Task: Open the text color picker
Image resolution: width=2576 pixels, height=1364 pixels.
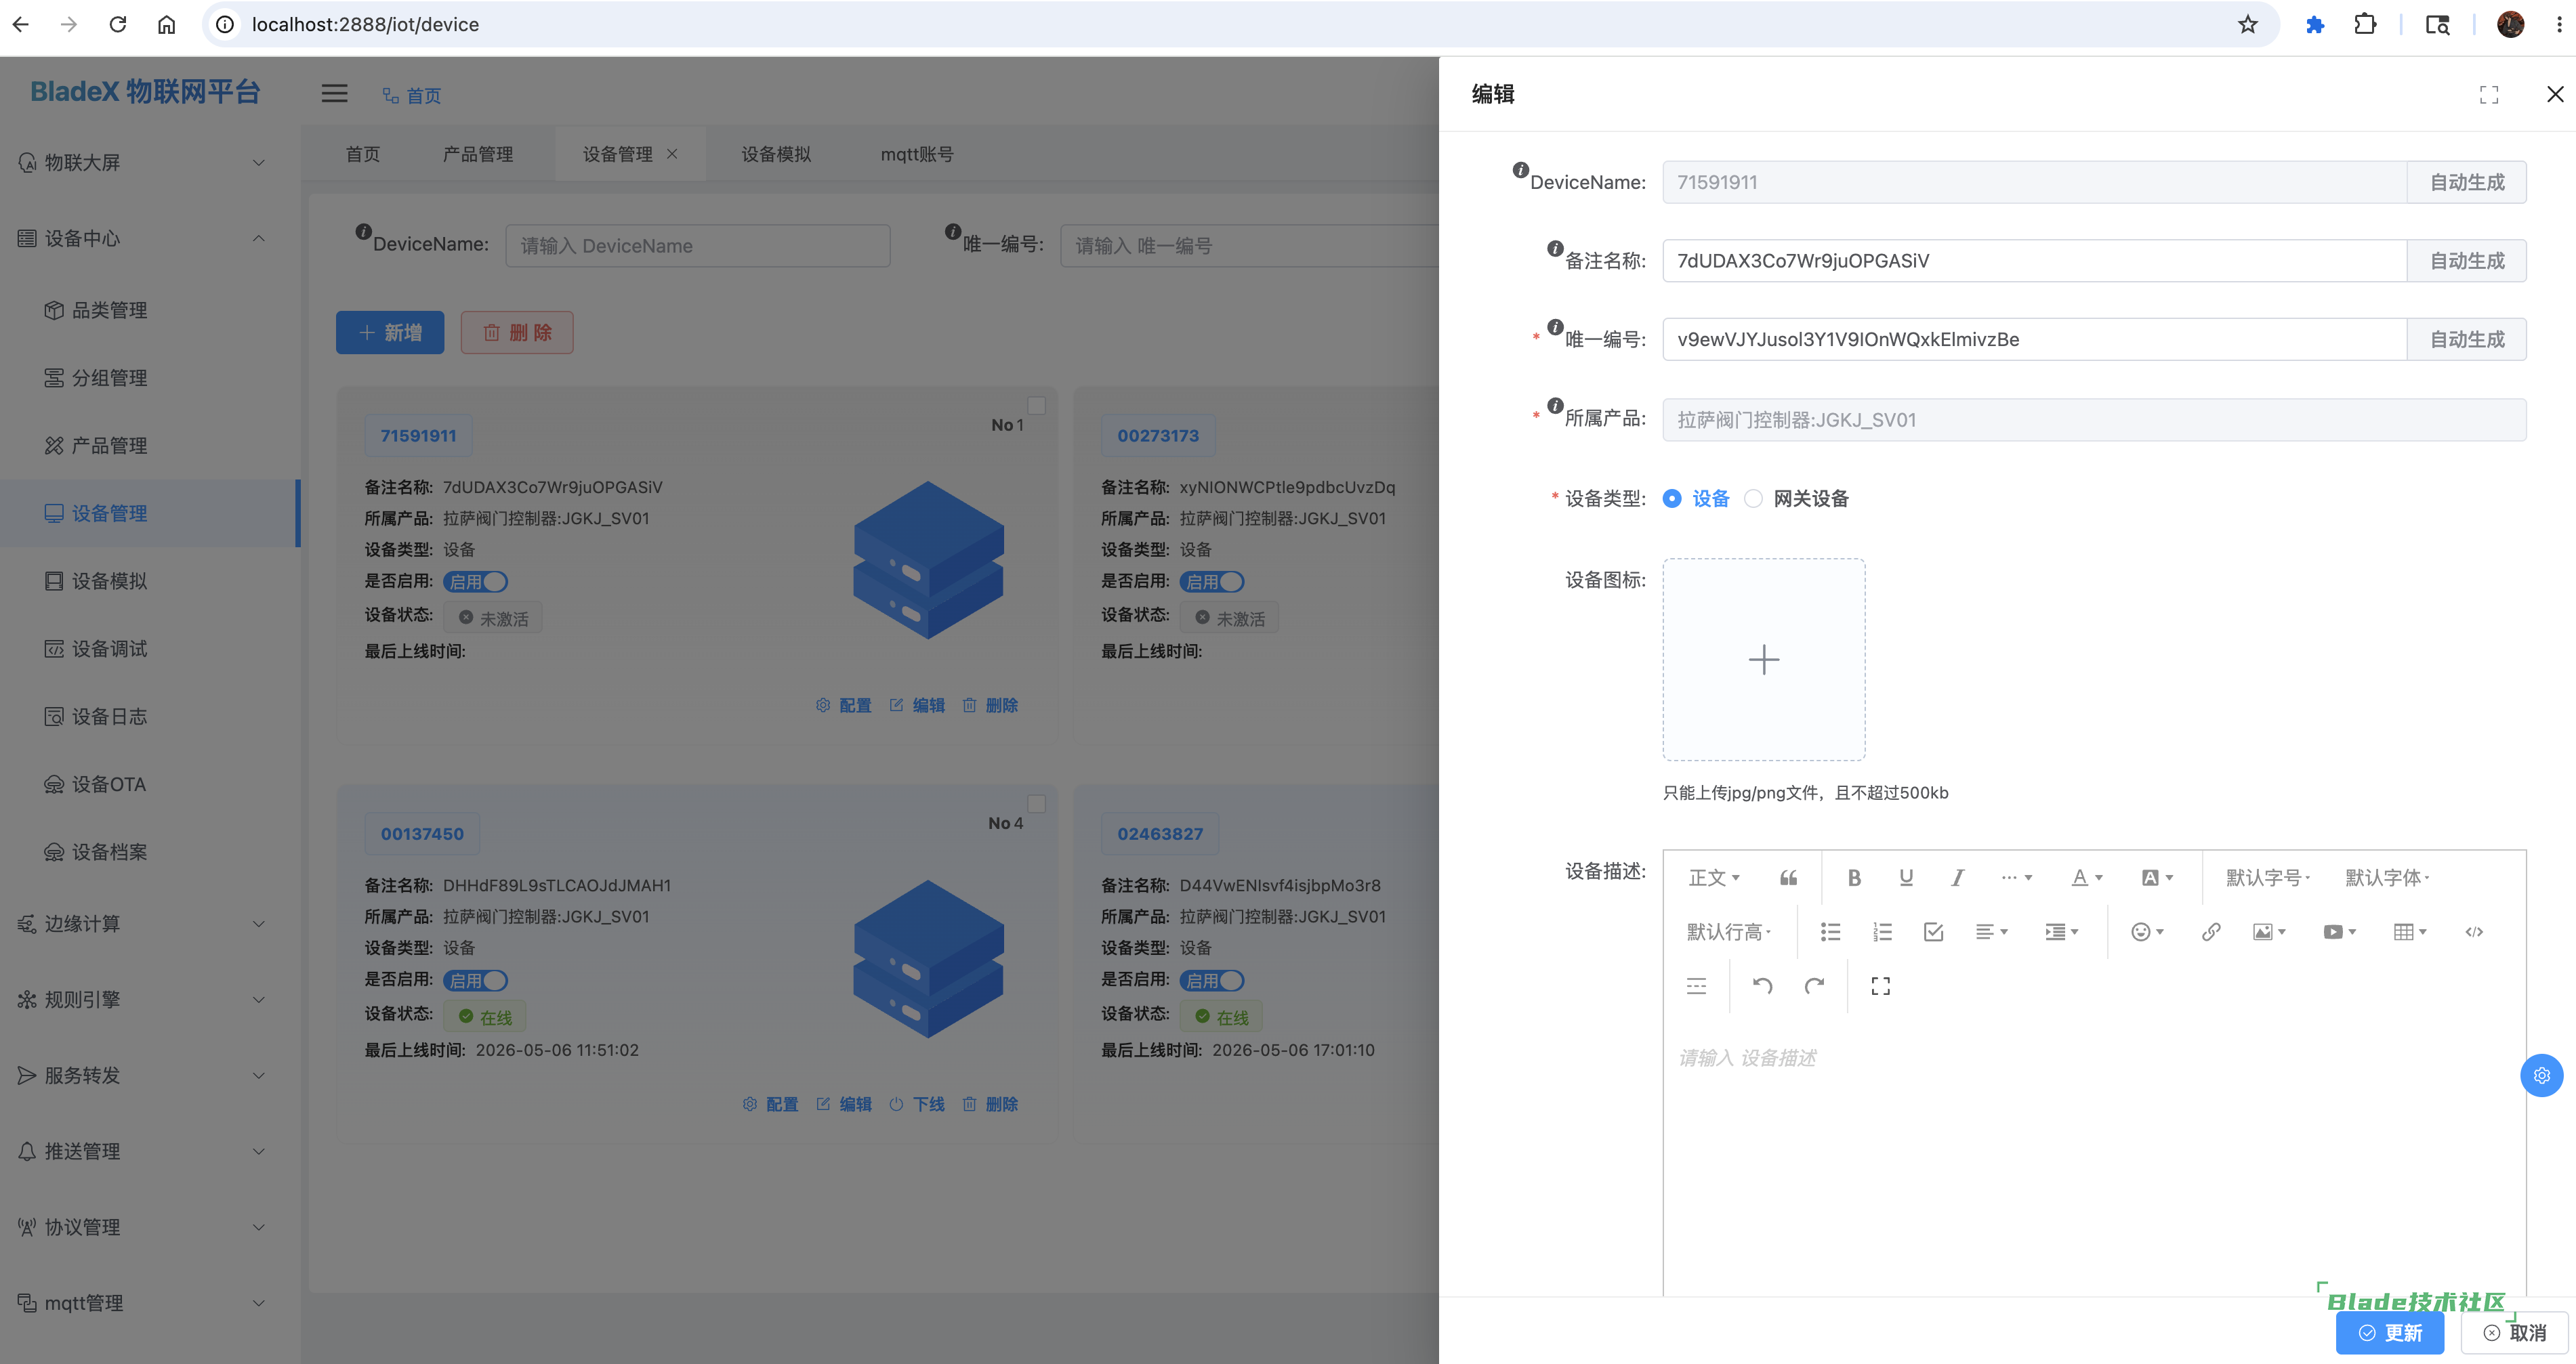Action: (x=2087, y=877)
